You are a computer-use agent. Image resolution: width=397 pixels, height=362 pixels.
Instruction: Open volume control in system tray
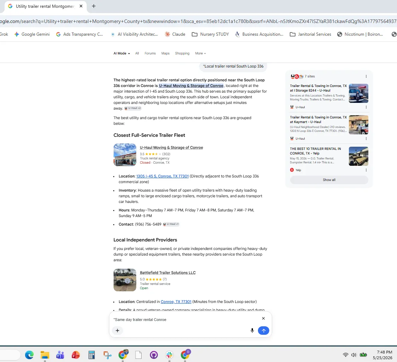coord(354,355)
